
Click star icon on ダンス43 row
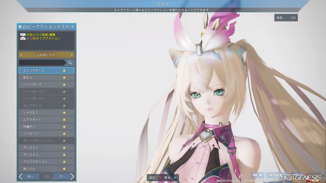[64, 155]
